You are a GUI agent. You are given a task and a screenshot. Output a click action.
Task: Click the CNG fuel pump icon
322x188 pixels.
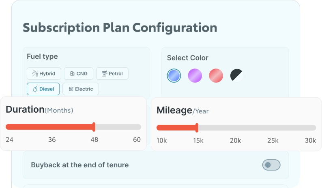(x=72, y=74)
